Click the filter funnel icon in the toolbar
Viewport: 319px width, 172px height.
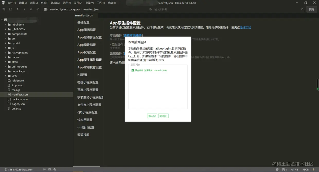302,9
